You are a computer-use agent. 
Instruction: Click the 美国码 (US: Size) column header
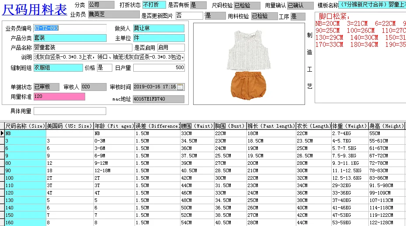(70, 126)
